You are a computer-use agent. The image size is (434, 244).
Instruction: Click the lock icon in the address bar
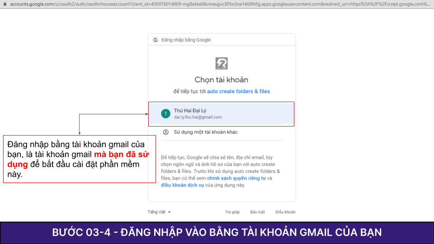tap(4, 4)
